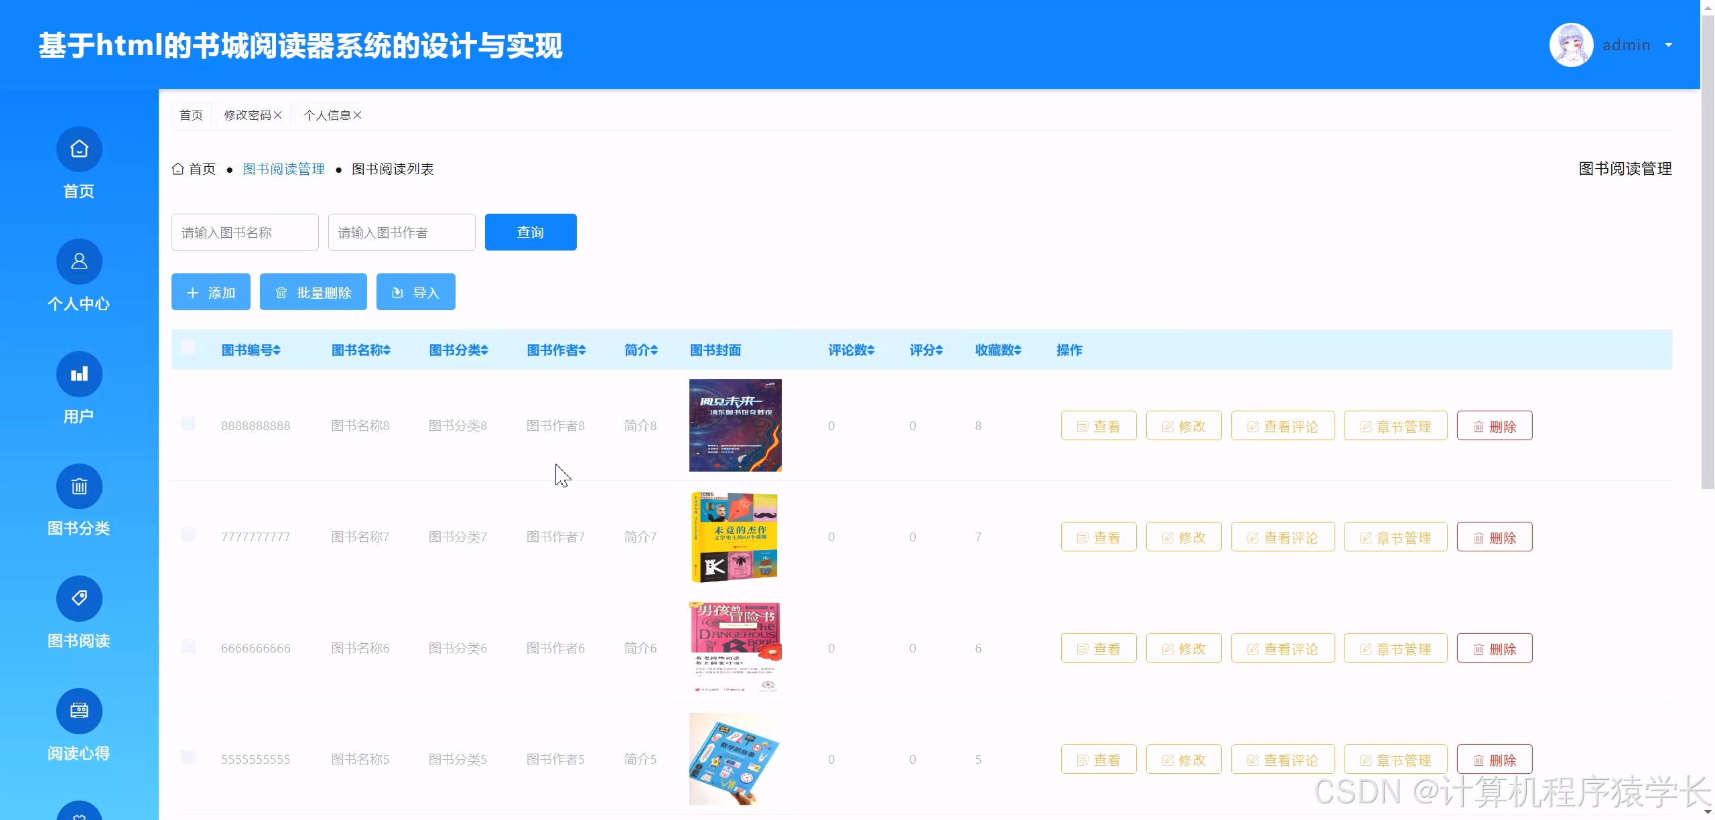This screenshot has width=1715, height=820.
Task: Click 查看 for book 8888888888
Action: pyautogui.click(x=1099, y=426)
